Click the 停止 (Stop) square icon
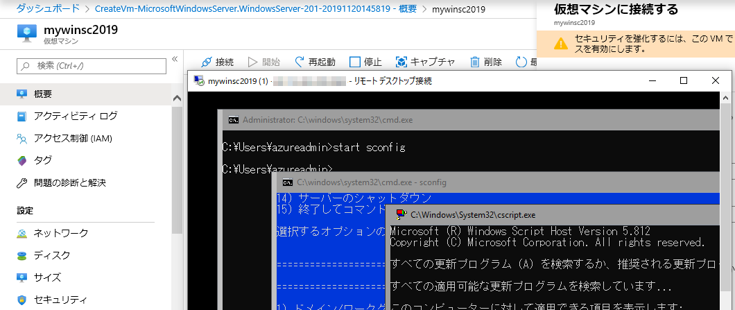Viewport: 735px width, 310px height. tap(355, 62)
